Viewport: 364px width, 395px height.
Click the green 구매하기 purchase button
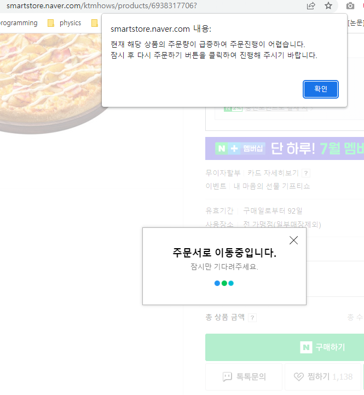pyautogui.click(x=284, y=347)
